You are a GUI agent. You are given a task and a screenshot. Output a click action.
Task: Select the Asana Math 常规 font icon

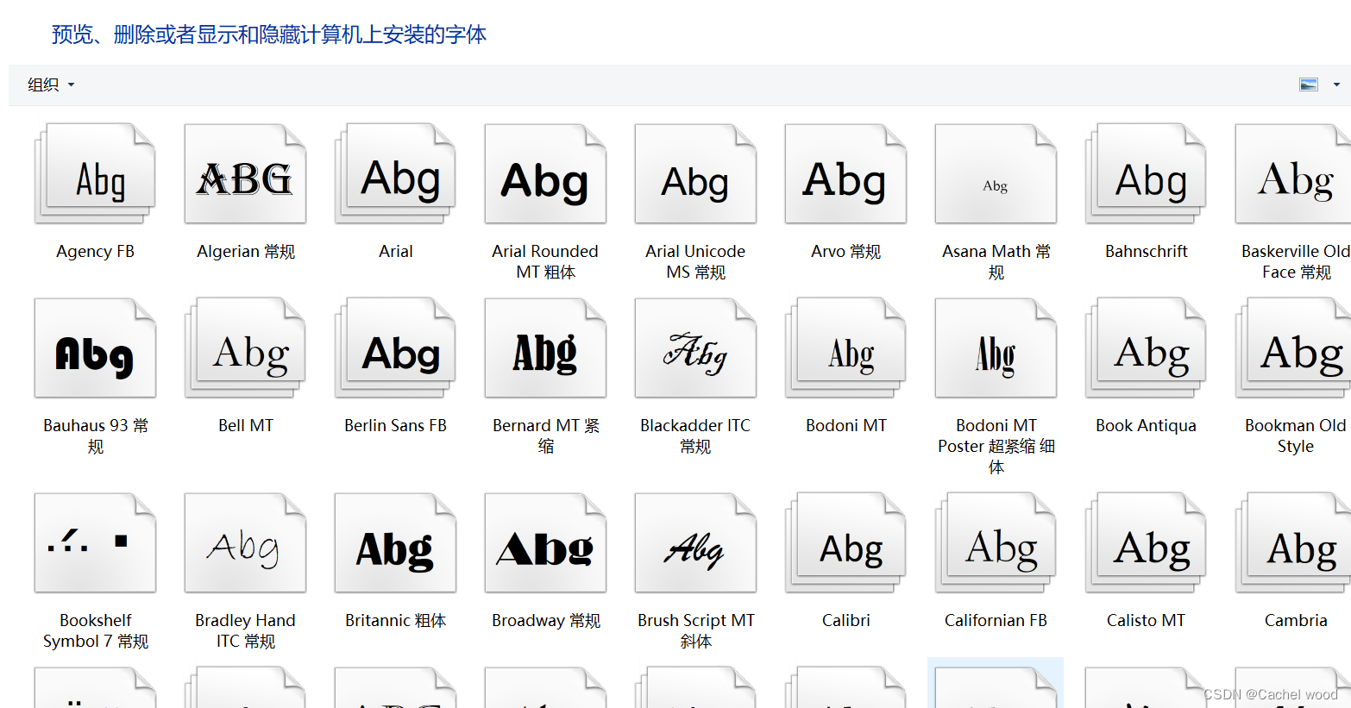tap(996, 173)
